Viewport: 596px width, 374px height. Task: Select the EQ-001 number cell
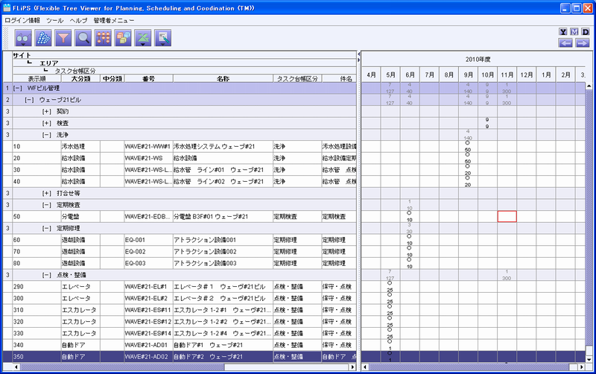pos(148,240)
